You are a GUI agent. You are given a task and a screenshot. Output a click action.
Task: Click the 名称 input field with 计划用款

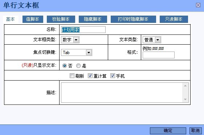pyautogui.click(x=83, y=30)
